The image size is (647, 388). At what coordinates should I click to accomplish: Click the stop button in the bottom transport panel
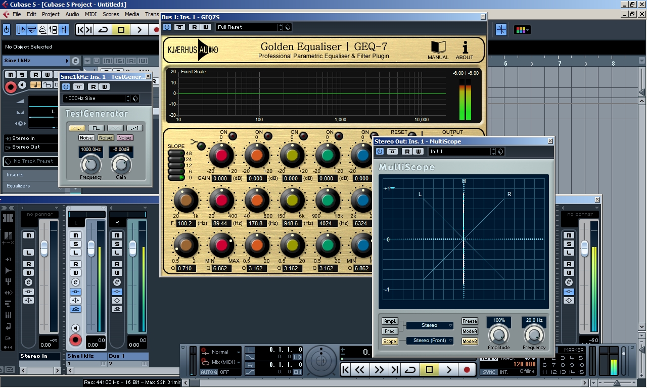[x=429, y=370]
